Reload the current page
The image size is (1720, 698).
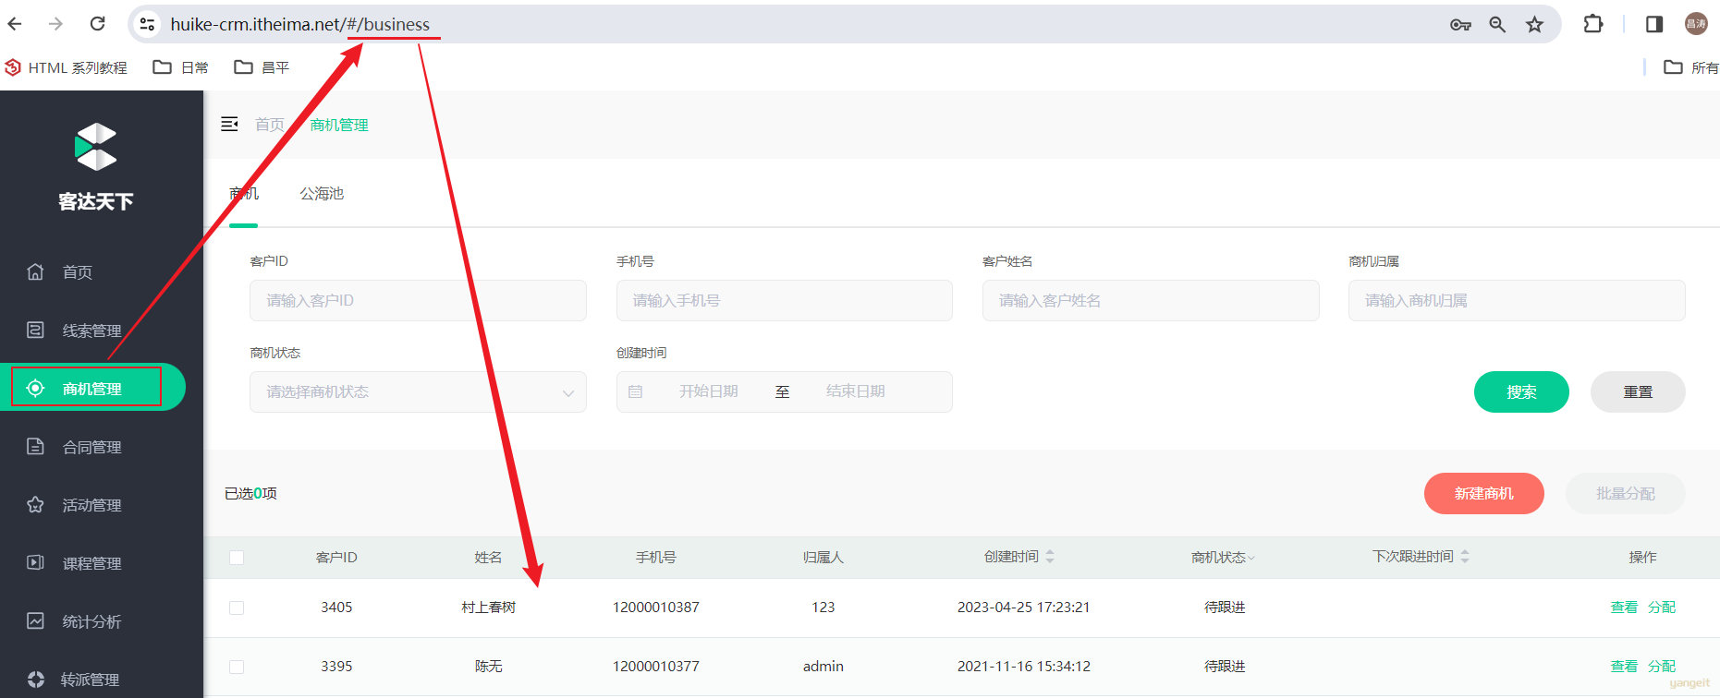[x=97, y=24]
